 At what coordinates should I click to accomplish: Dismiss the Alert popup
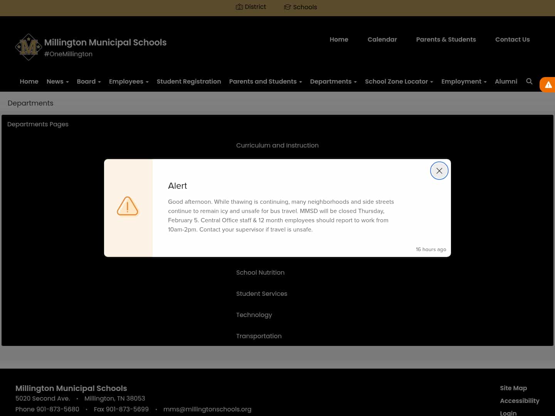(x=439, y=171)
